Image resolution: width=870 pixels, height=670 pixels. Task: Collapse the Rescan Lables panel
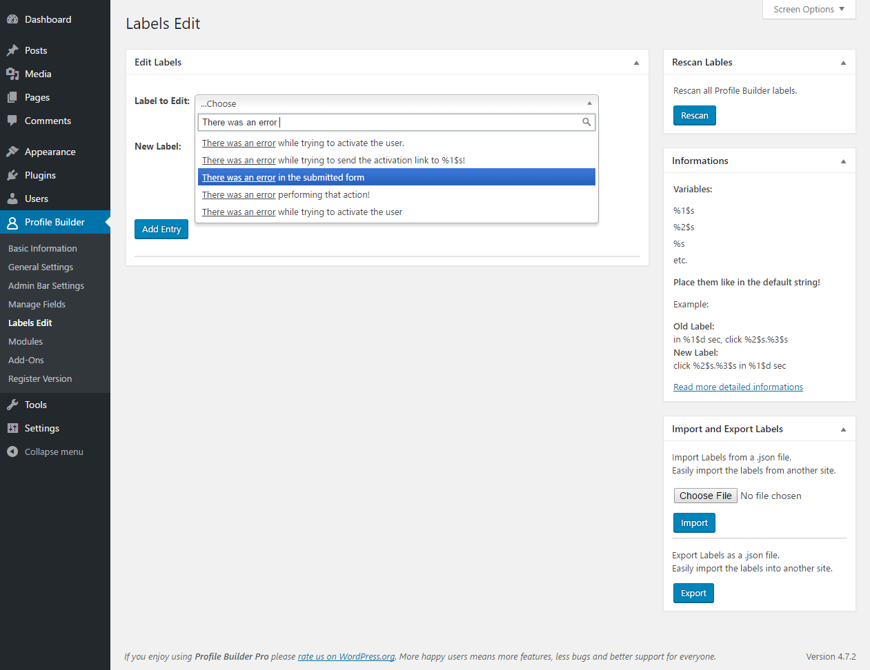(843, 63)
